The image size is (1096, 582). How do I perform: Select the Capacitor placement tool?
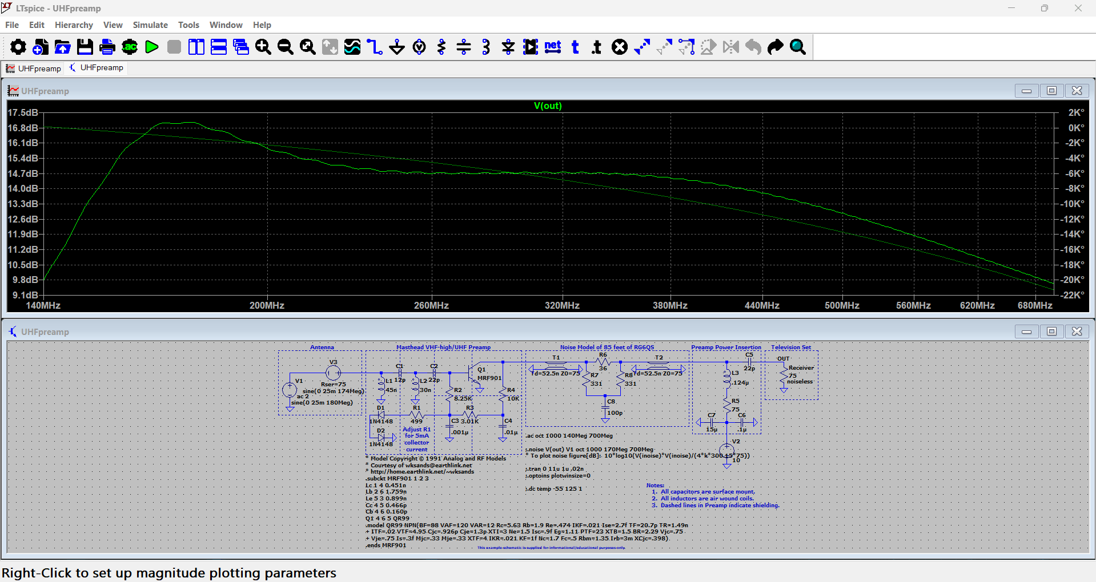[x=464, y=47]
